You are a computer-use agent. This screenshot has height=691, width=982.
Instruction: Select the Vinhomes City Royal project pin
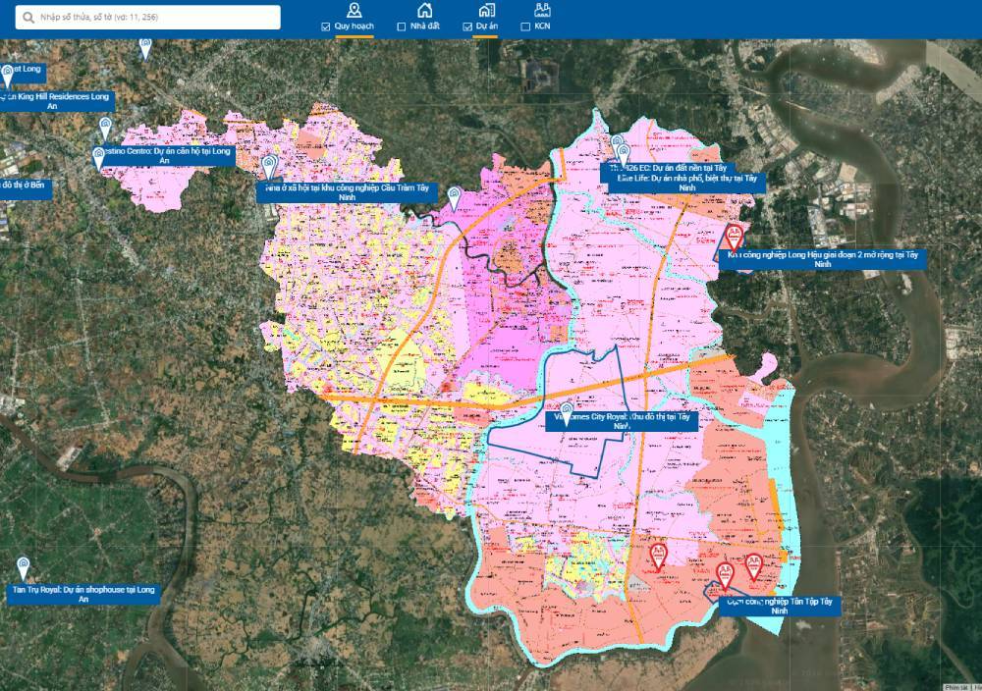[x=566, y=410]
